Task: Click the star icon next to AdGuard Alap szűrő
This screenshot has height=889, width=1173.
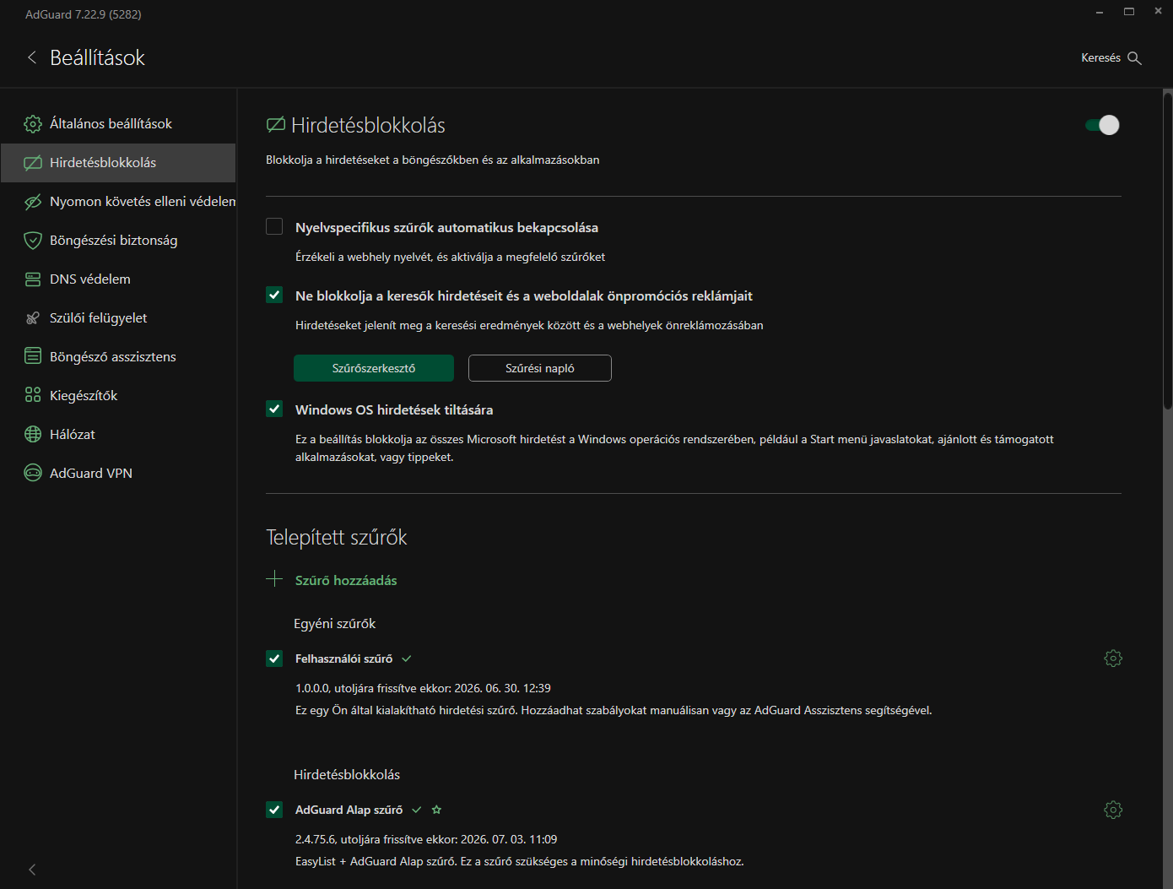Action: click(x=436, y=810)
